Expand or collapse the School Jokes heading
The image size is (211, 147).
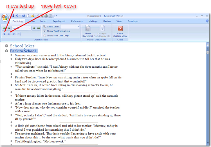tap(7, 46)
